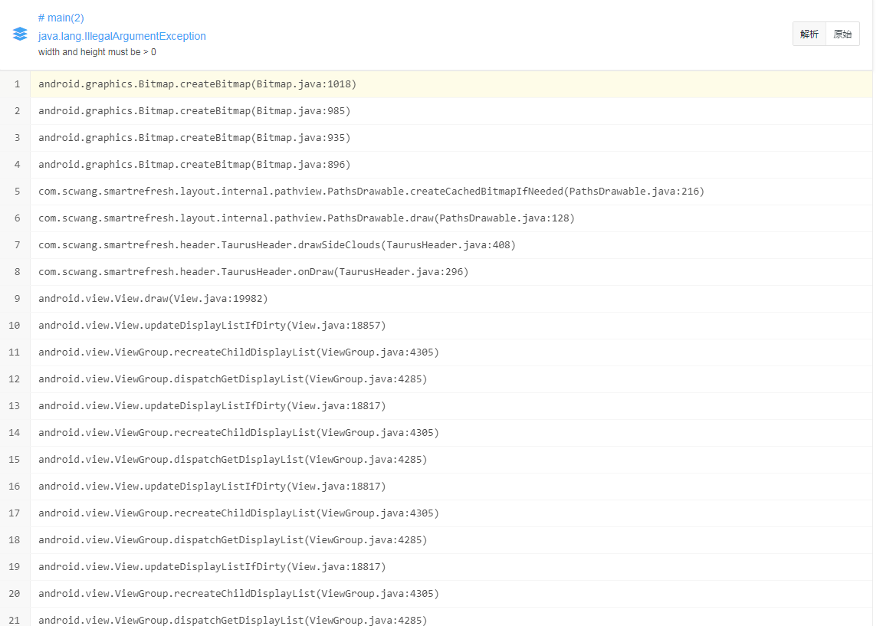Select stack line 19 updateDisplayListIfDirty
Viewport: 883px width, 626px height.
click(x=451, y=567)
